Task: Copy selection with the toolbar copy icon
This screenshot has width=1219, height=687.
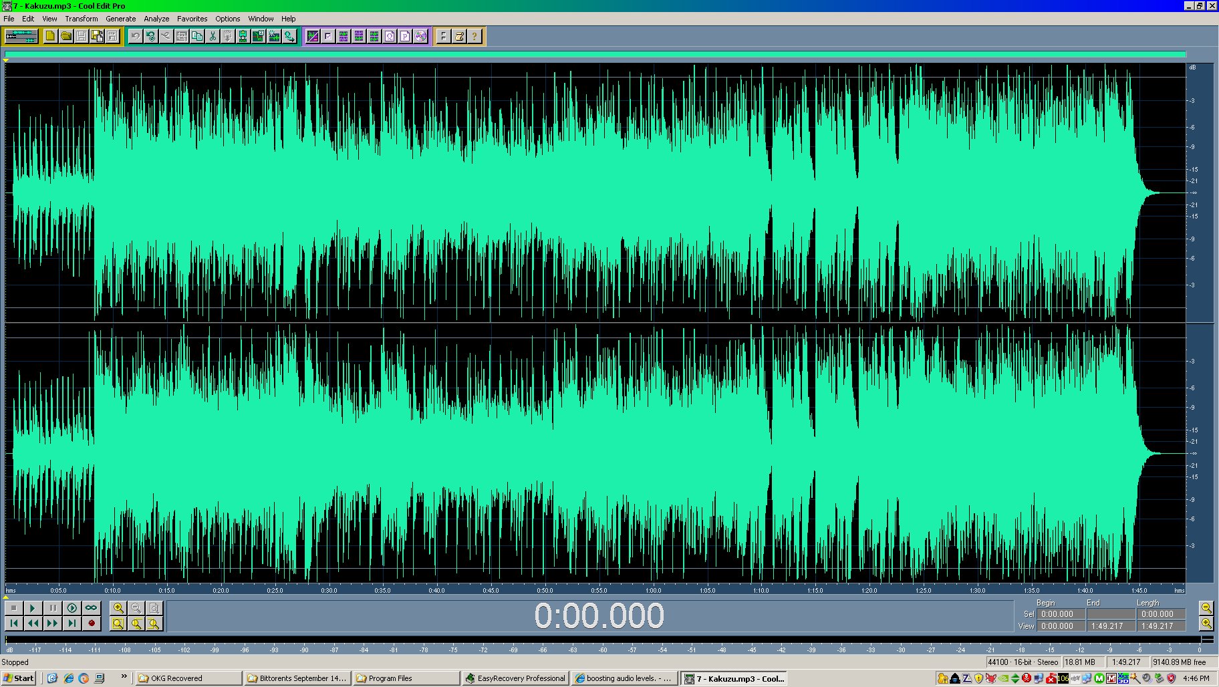Action: point(197,36)
